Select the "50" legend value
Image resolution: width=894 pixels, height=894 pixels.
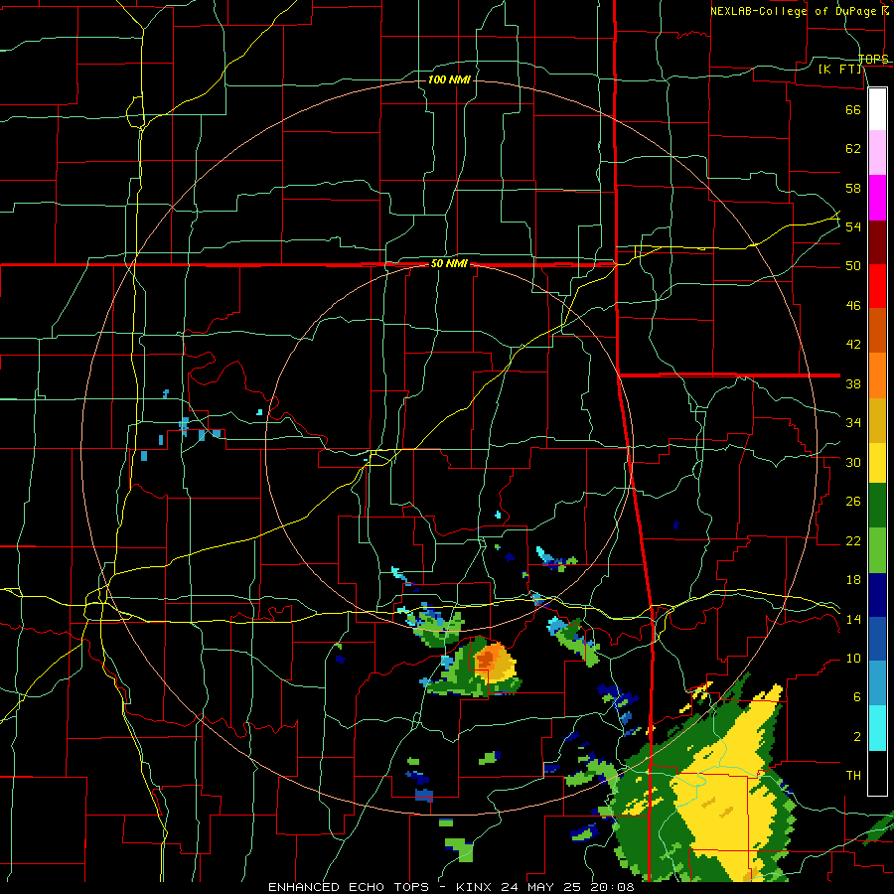click(x=853, y=265)
